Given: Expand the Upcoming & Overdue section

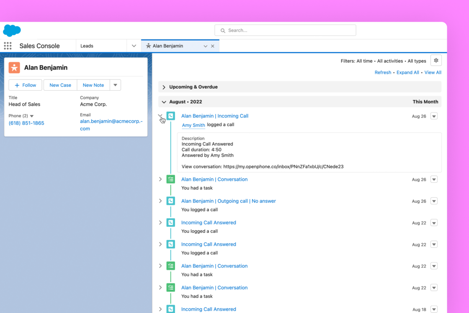Looking at the screenshot, I should click(164, 87).
